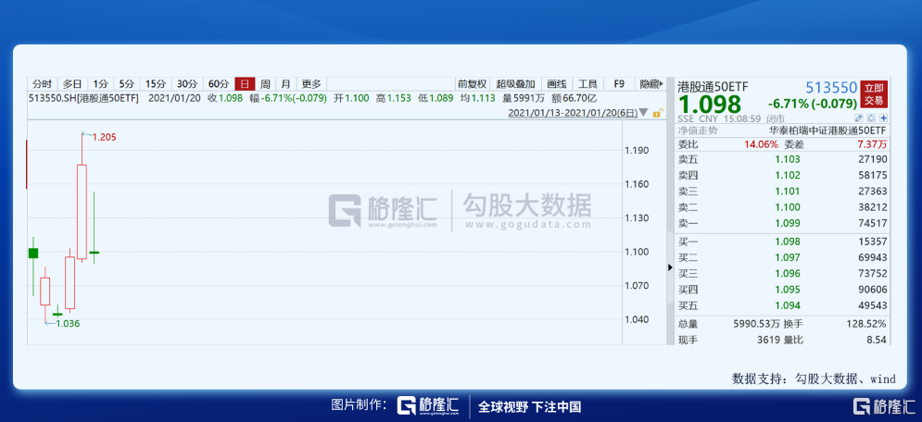Click the bell alert icon
The width and height of the screenshot is (922, 422).
point(871,118)
